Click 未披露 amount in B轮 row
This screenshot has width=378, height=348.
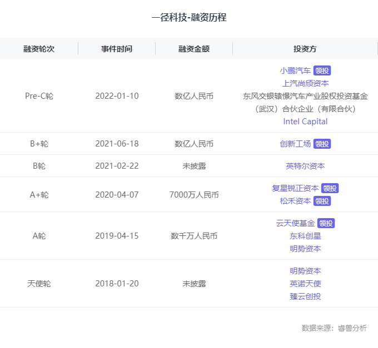pos(194,166)
